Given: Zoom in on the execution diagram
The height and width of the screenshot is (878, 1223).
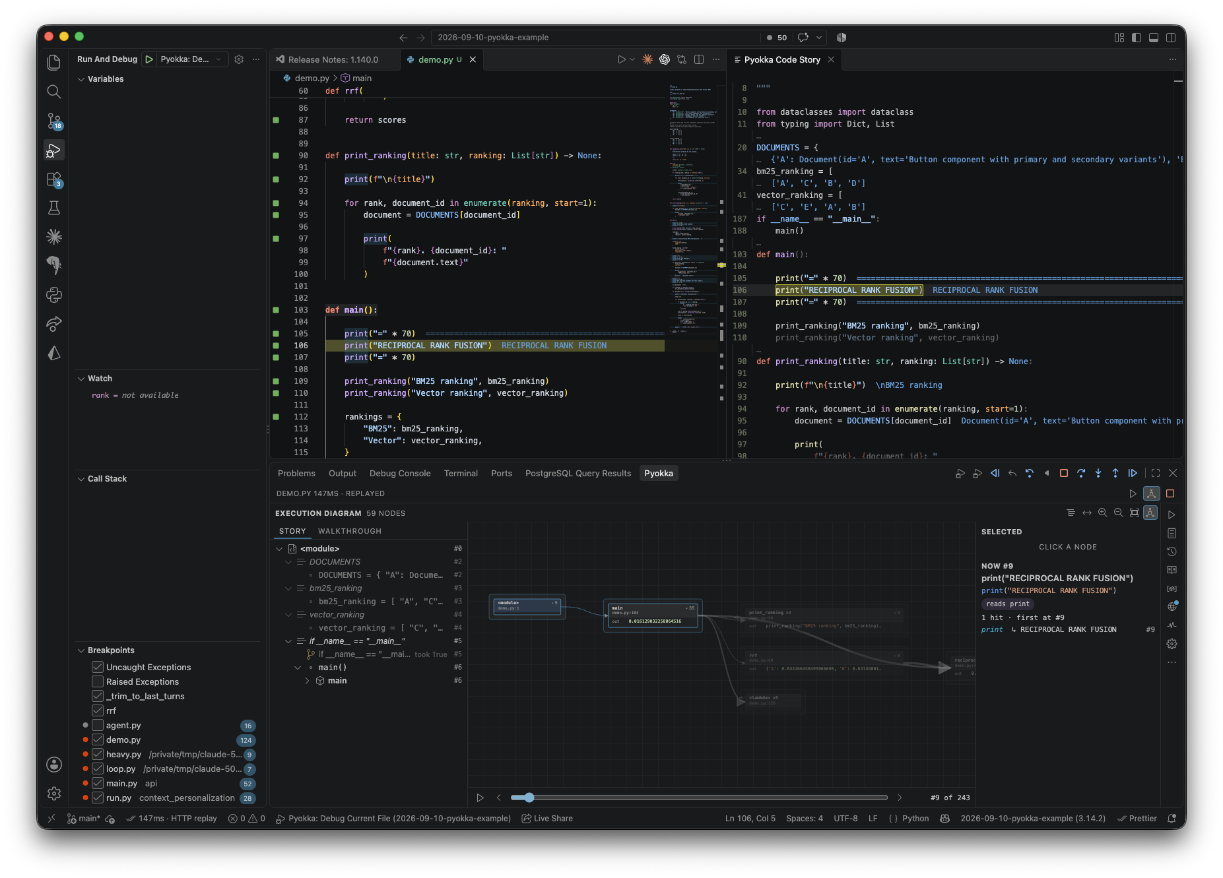Looking at the screenshot, I should click(1102, 513).
